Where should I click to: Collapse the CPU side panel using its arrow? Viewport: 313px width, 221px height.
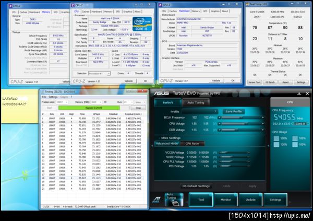(268, 146)
